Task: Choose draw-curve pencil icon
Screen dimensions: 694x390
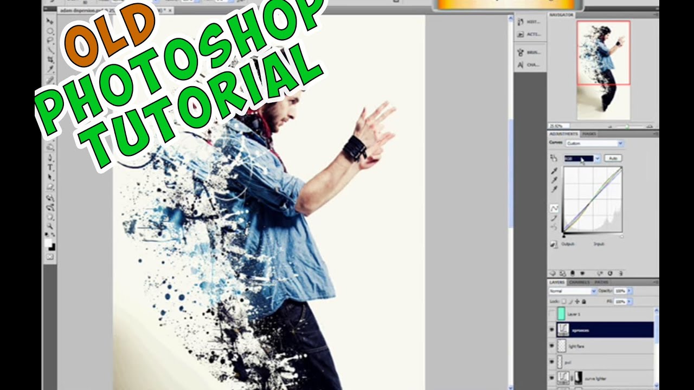Action: [x=554, y=218]
